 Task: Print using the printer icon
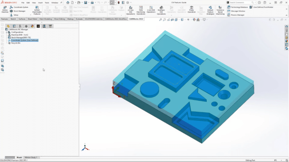click(92, 3)
